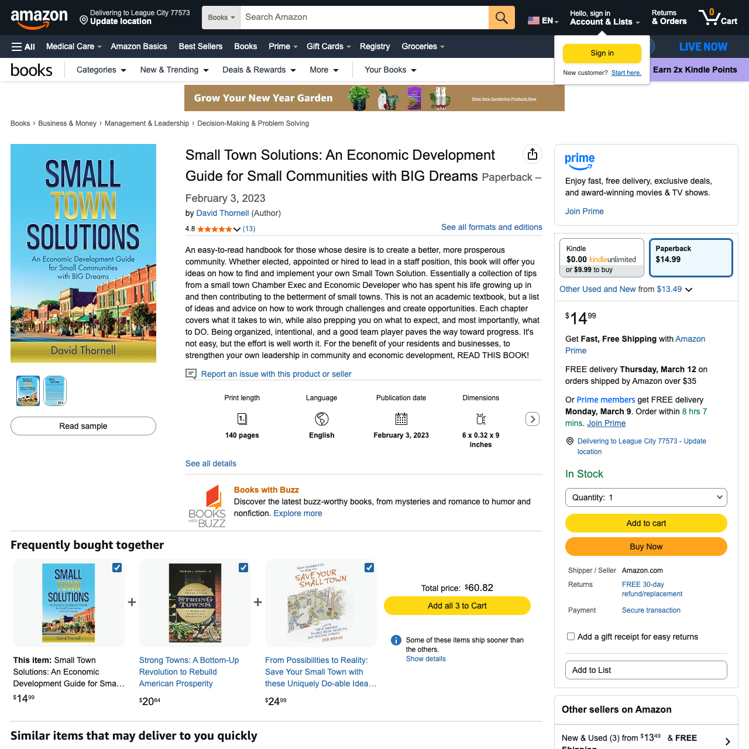Click the info icon about shipping times
This screenshot has width=749, height=749.
(396, 640)
